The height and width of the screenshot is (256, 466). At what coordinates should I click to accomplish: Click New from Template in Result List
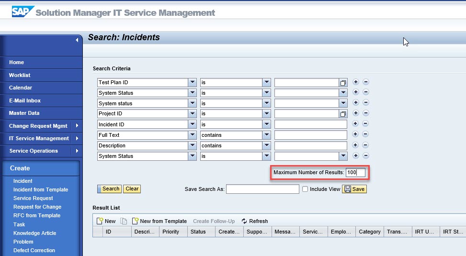click(159, 221)
